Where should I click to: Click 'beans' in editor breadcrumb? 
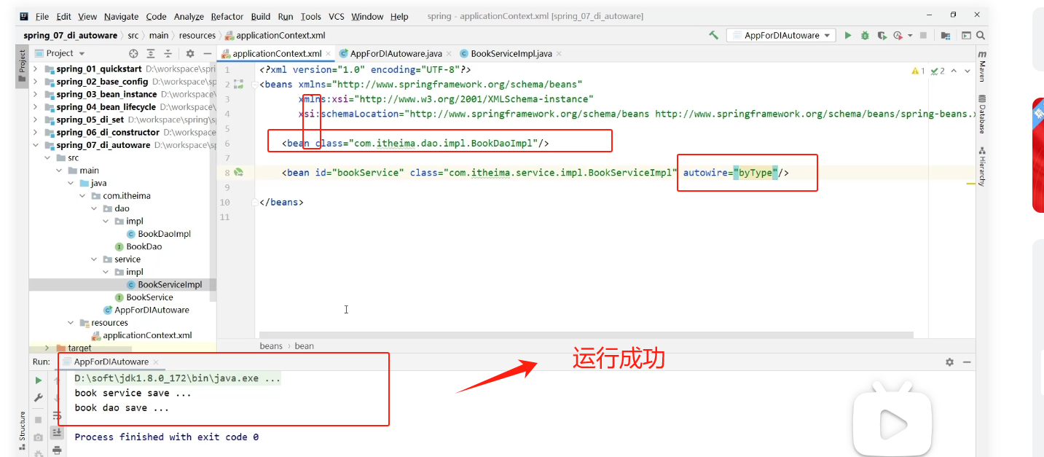pos(271,346)
